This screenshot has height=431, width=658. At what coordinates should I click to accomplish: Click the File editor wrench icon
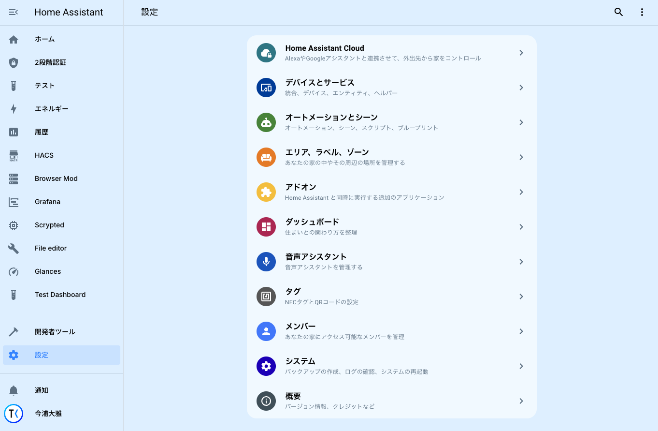point(14,248)
